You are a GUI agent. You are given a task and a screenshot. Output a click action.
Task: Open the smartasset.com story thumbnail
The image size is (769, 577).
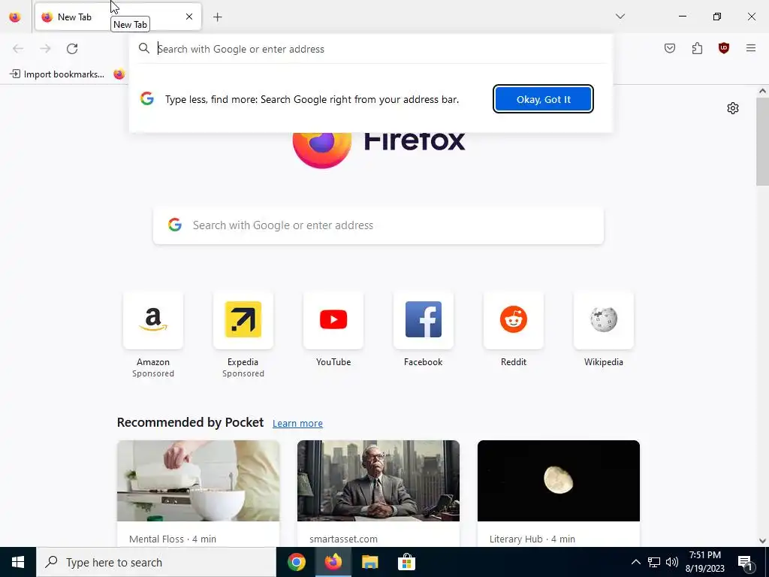pyautogui.click(x=378, y=481)
